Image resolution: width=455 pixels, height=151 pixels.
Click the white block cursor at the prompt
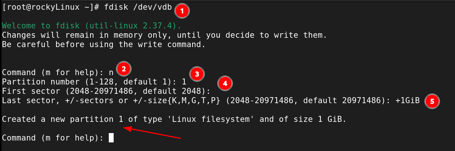coord(111,138)
